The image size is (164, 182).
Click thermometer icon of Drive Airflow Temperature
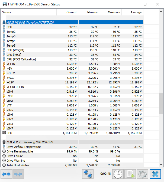pyautogui.click(x=4, y=147)
